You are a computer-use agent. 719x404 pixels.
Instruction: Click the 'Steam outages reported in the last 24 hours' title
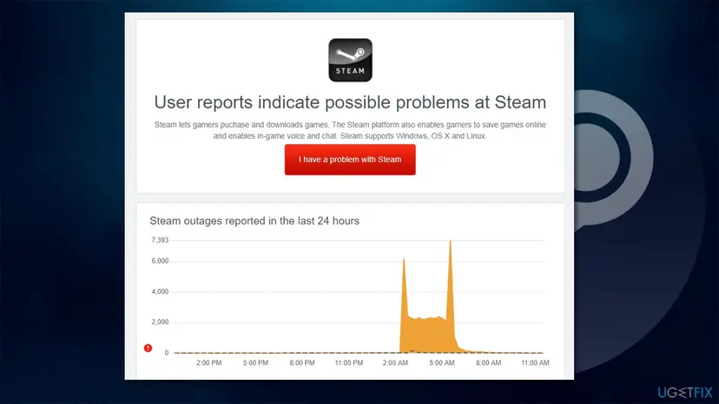click(254, 221)
